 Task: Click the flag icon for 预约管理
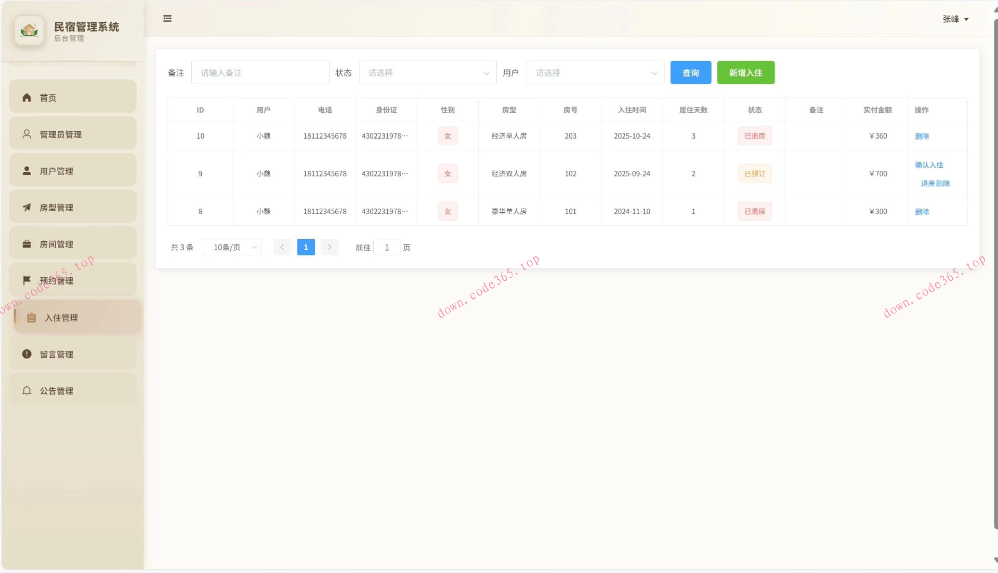point(27,280)
